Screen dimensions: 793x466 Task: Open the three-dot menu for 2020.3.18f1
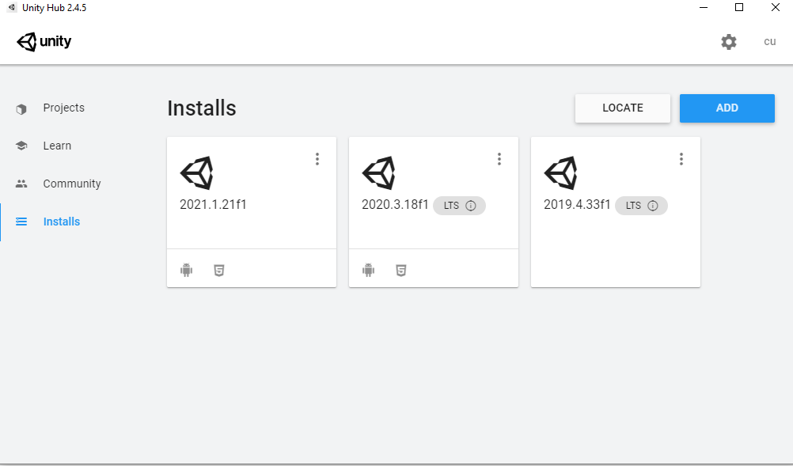click(x=499, y=159)
